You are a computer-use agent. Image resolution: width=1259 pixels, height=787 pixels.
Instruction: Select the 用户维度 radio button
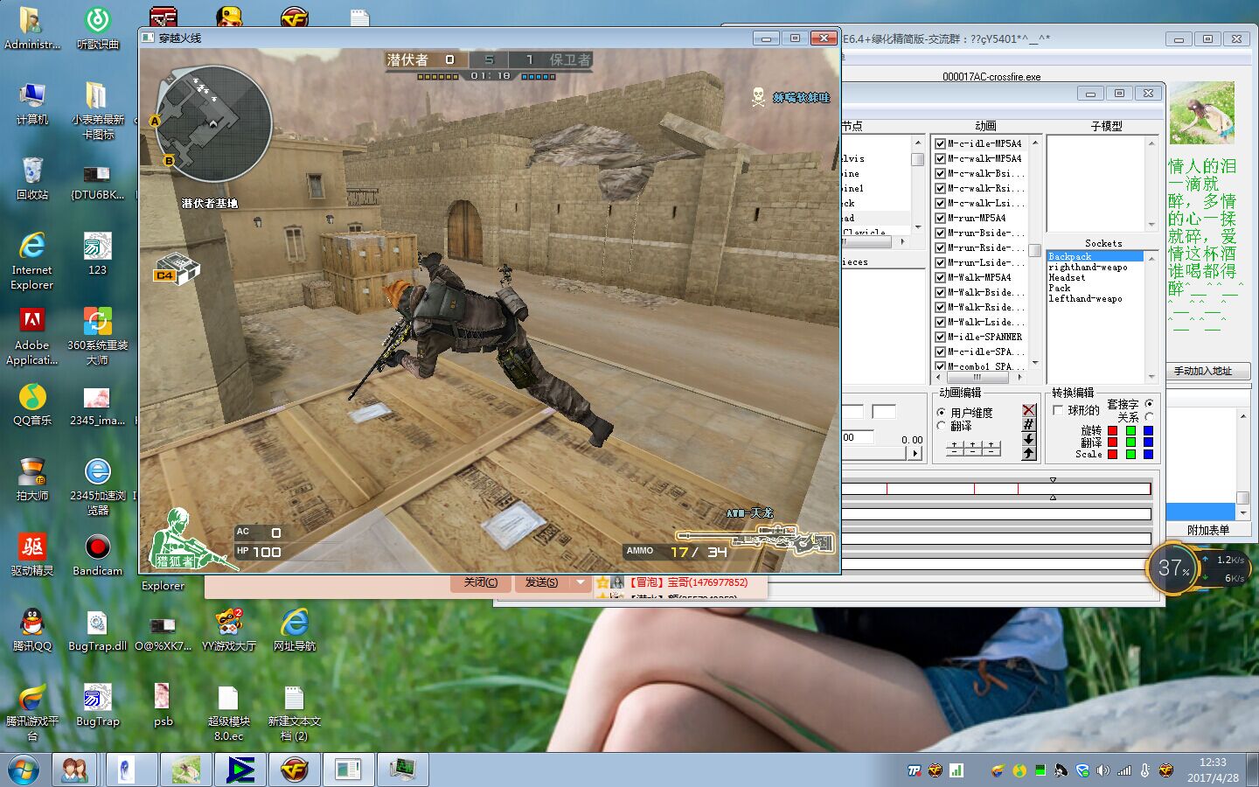tap(942, 413)
